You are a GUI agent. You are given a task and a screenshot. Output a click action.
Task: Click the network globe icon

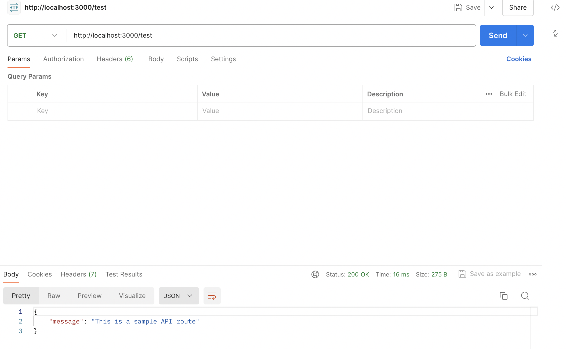coord(315,274)
